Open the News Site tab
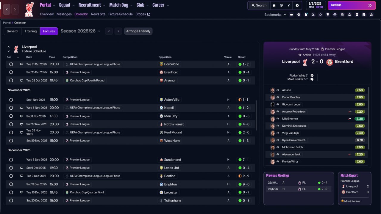Viewport: 381px width, 214px height. click(98, 14)
